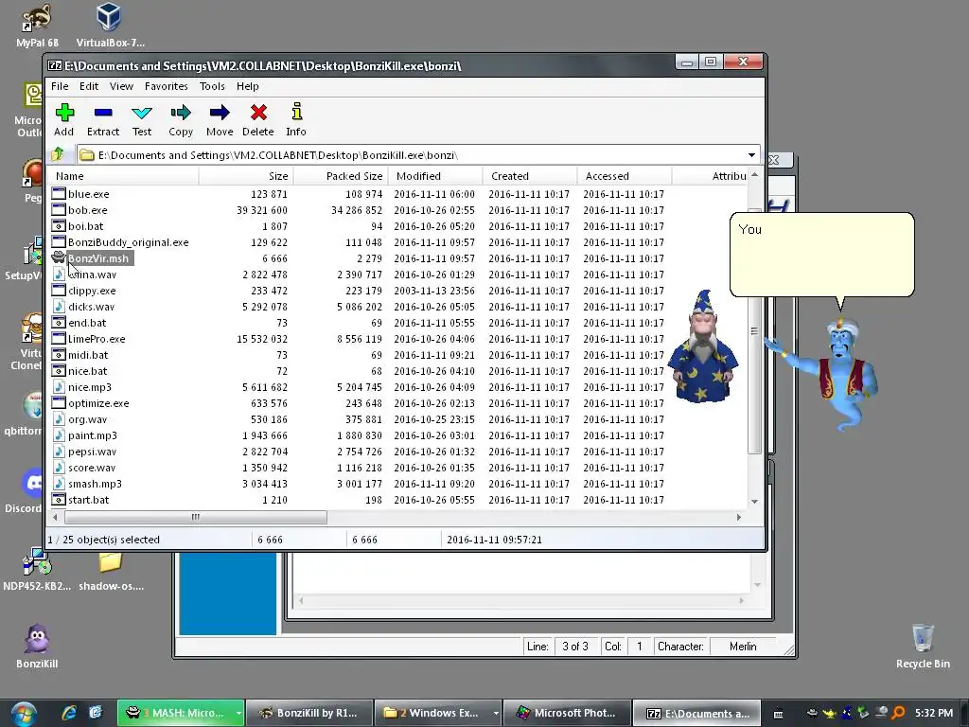Sort by the Created column header
Viewport: 969px width, 727px height.
(530, 175)
